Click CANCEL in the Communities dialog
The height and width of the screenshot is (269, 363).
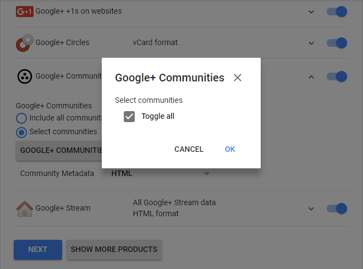(x=189, y=149)
